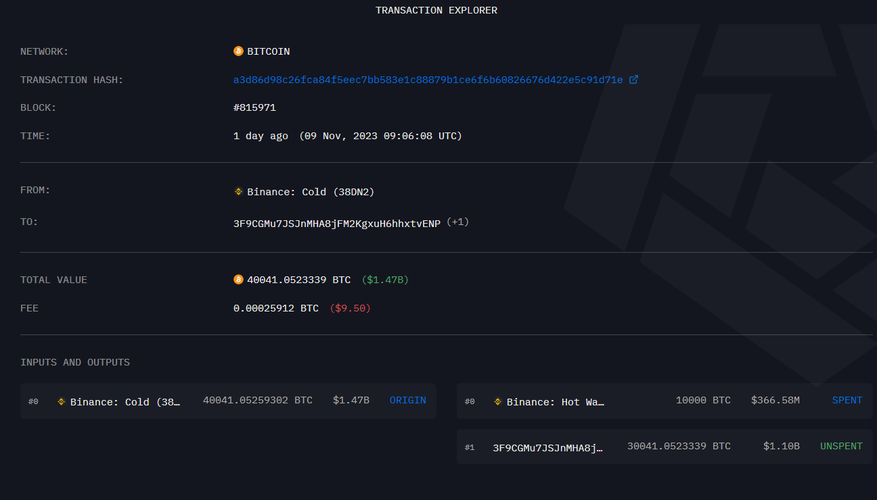This screenshot has width=877, height=500.
Task: Click the '1 day ago' relative time
Action: [261, 136]
